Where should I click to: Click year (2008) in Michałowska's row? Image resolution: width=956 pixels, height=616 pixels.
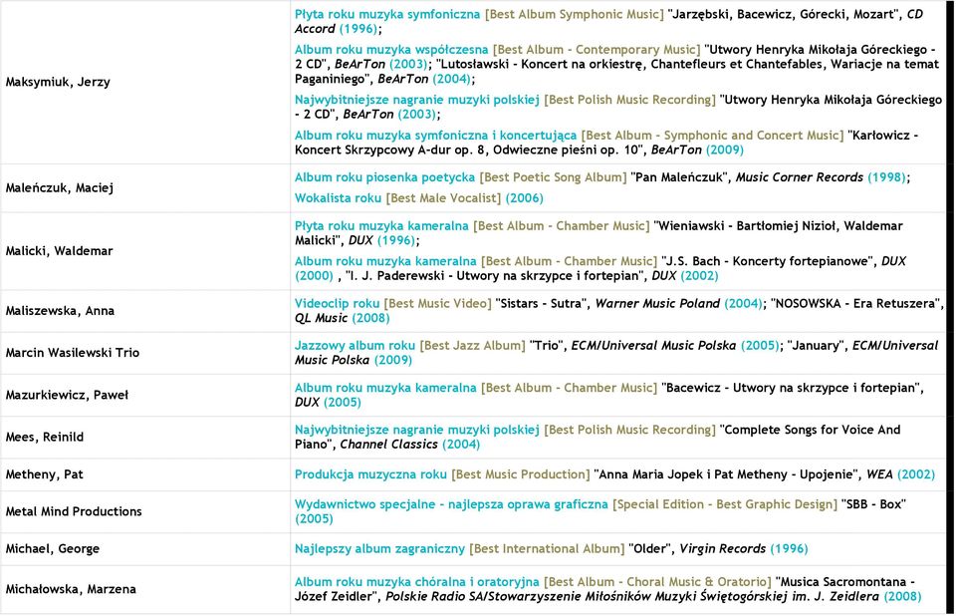pos(902,596)
